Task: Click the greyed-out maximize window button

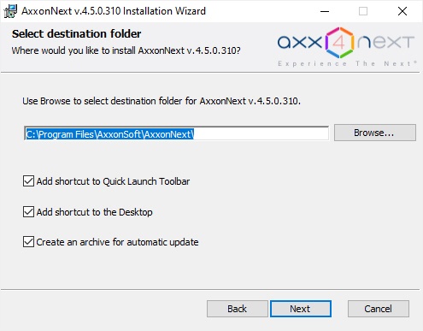Action: point(363,11)
